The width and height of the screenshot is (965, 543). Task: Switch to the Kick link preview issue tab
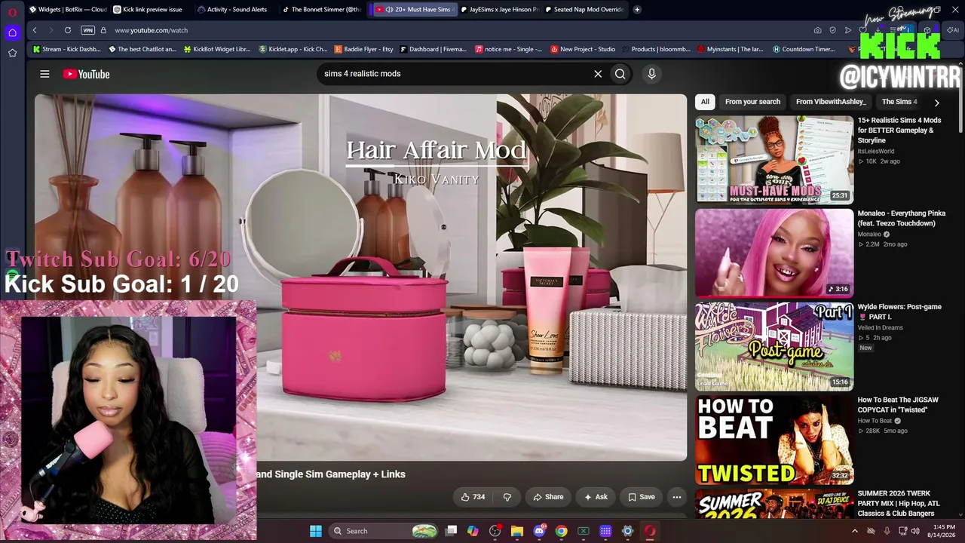click(x=148, y=10)
